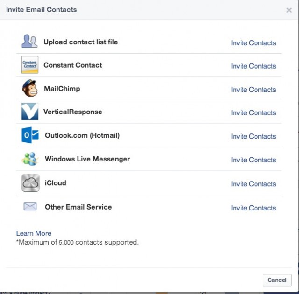This screenshot has width=299, height=294.
Task: Click the Other Email Service envelope icon
Action: [x=30, y=206]
